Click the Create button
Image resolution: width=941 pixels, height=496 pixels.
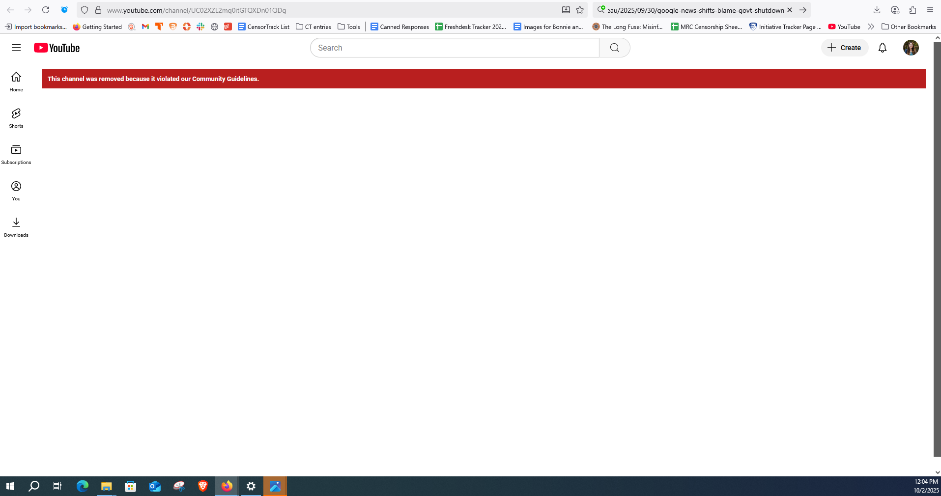(x=844, y=48)
